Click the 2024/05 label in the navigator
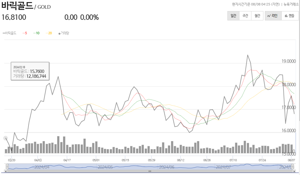 (105, 167)
